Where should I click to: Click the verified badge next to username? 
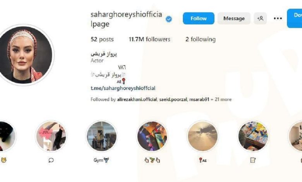pos(169,19)
